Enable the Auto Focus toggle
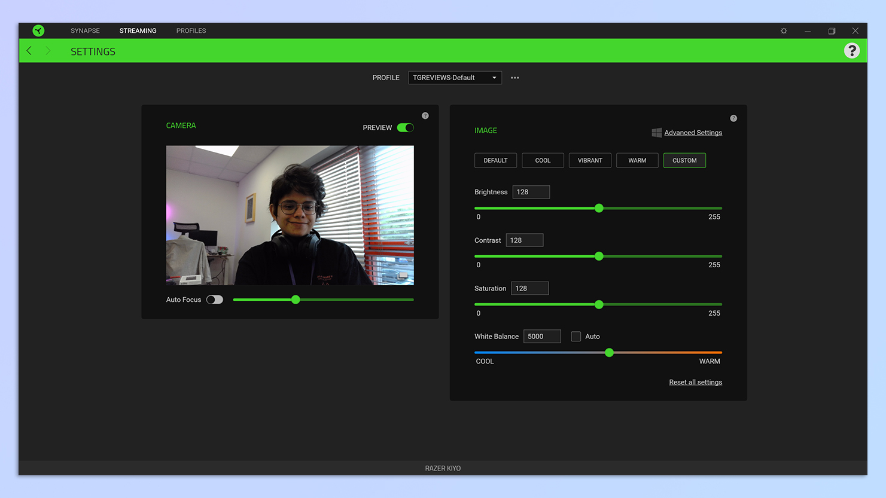Viewport: 886px width, 498px height. pyautogui.click(x=215, y=300)
